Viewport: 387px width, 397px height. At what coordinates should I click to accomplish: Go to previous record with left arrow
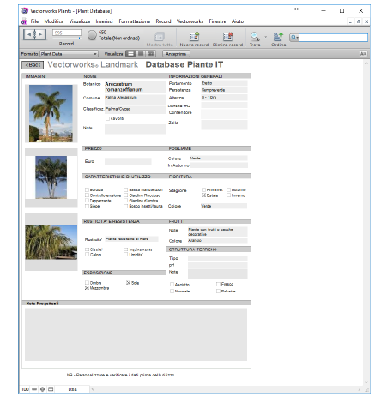(28, 34)
